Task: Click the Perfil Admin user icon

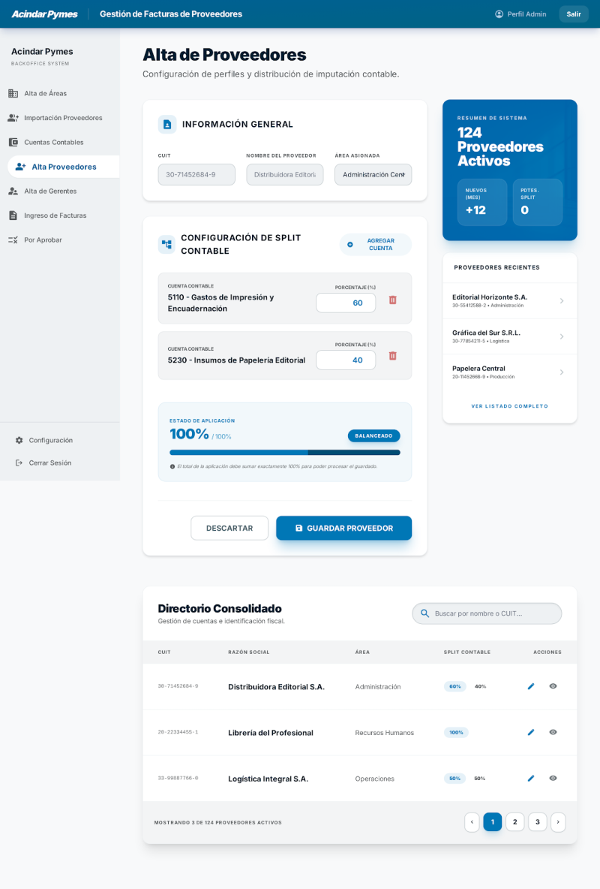Action: (499, 14)
